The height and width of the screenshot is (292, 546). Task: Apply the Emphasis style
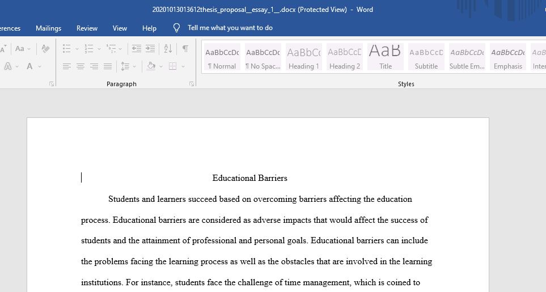coord(507,57)
